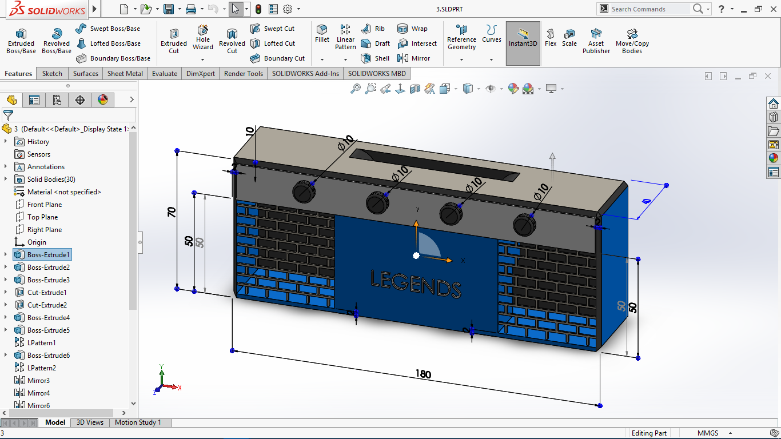Image resolution: width=781 pixels, height=439 pixels.
Task: Select the Flex tool
Action: point(551,38)
